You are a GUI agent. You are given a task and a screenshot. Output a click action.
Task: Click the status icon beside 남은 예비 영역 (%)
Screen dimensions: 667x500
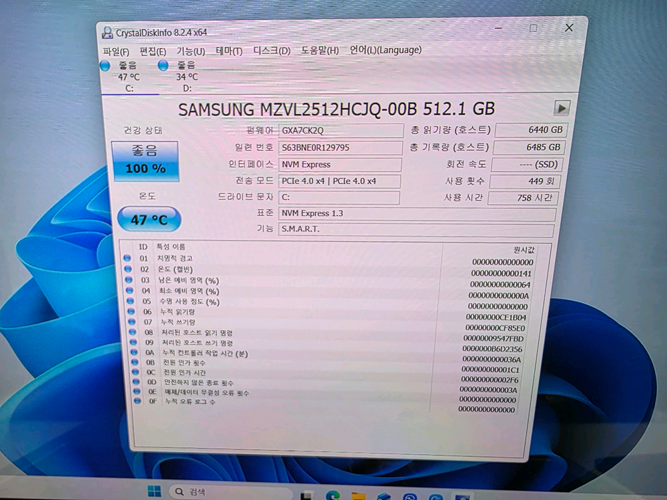pos(129,280)
